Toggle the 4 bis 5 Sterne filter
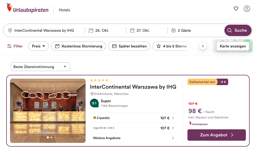This screenshot has height=151, width=254. (171, 46)
